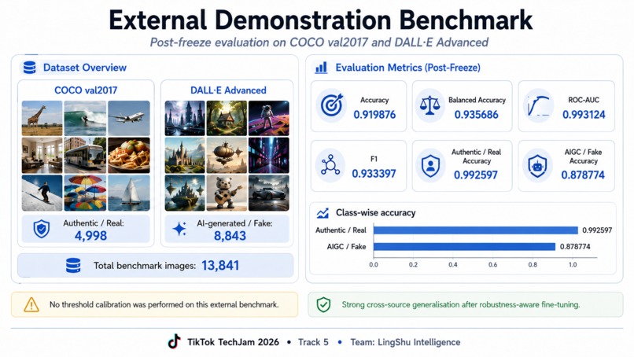
Task: Click the Authentic / Real Accuracy shield icon
Action: coord(430,165)
